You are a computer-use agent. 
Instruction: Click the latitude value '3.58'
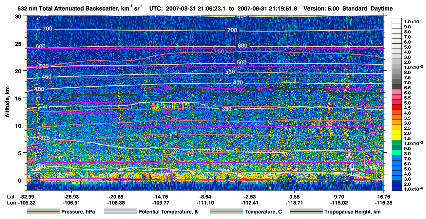point(295,196)
